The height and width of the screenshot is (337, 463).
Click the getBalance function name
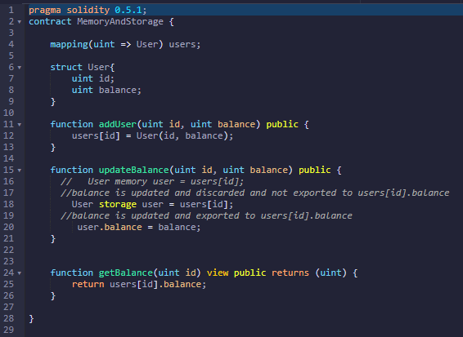(125, 273)
